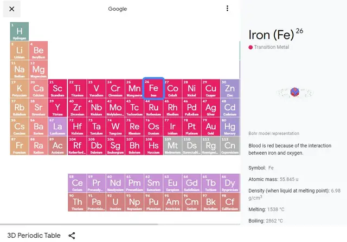Open the three-dot options menu
347x242 pixels.
(227, 9)
